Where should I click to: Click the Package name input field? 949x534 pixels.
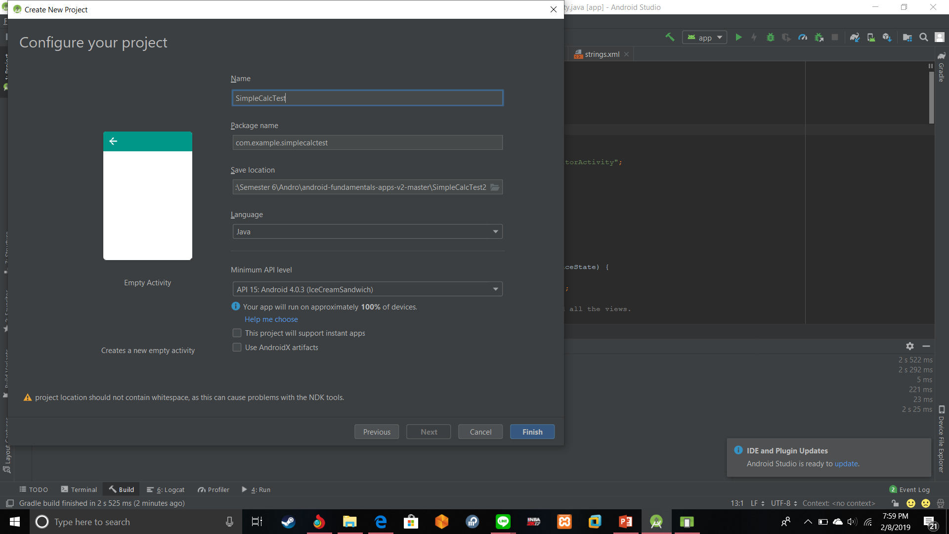coord(367,142)
